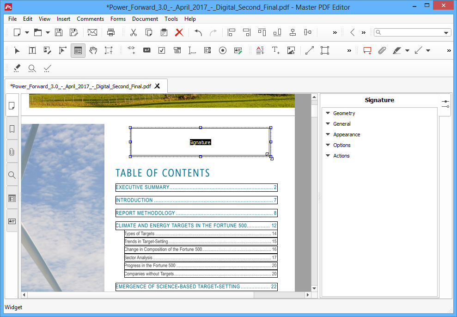The width and height of the screenshot is (457, 317).
Task: Select the Hand tool for panning
Action: click(93, 50)
